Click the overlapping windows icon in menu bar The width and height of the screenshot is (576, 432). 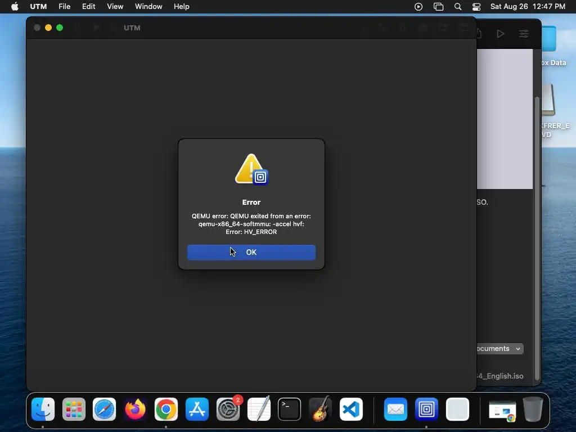(438, 7)
